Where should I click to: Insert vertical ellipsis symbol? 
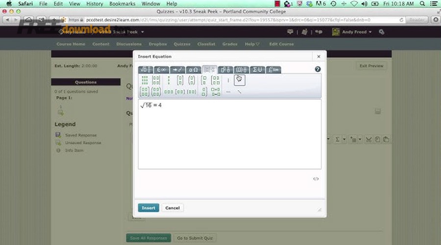pos(228,81)
